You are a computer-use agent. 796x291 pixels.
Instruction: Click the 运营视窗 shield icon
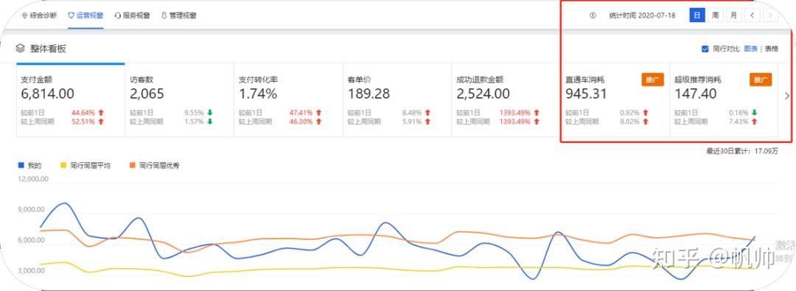[71, 15]
